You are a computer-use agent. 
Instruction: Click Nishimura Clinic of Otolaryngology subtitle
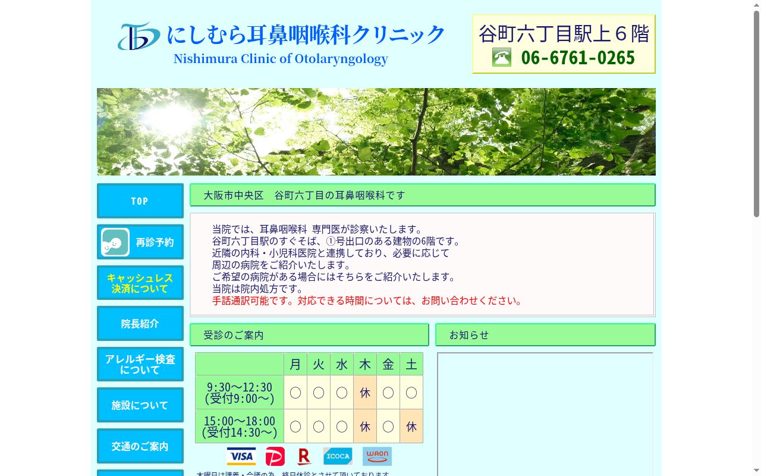(281, 59)
